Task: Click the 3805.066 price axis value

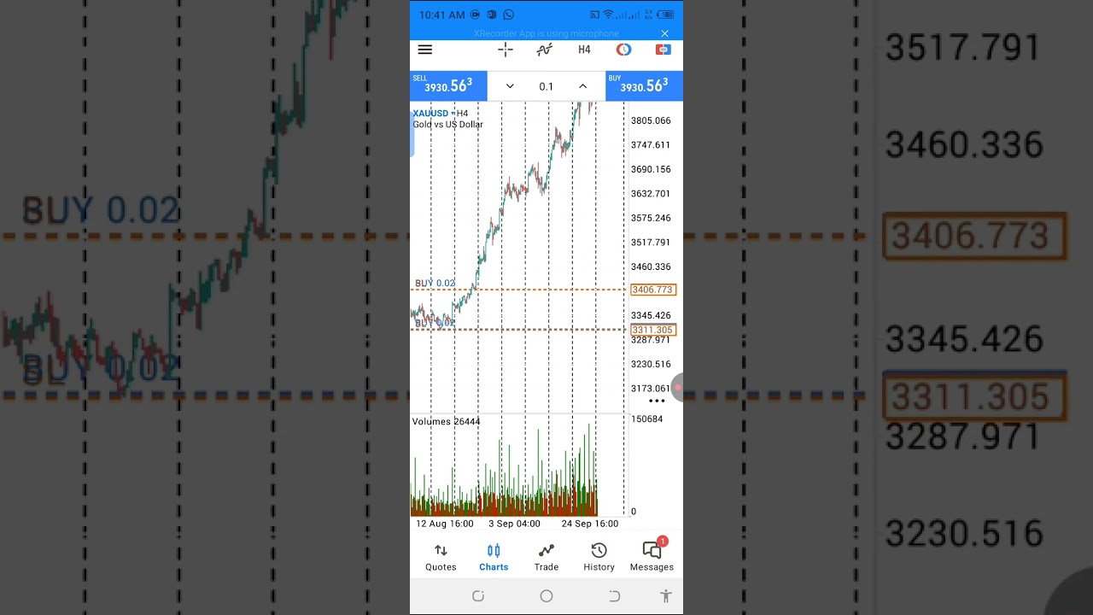Action: tap(651, 120)
